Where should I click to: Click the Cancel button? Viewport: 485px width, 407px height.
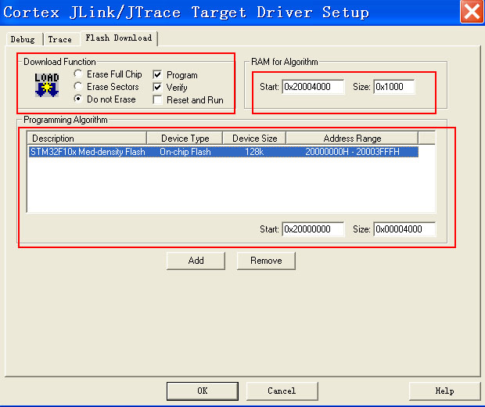point(282,391)
